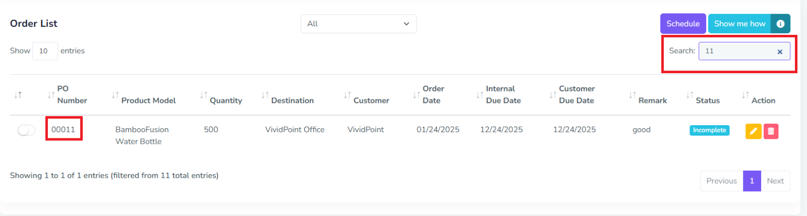Click the Show me how button
Image resolution: width=807 pixels, height=216 pixels.
pos(739,24)
